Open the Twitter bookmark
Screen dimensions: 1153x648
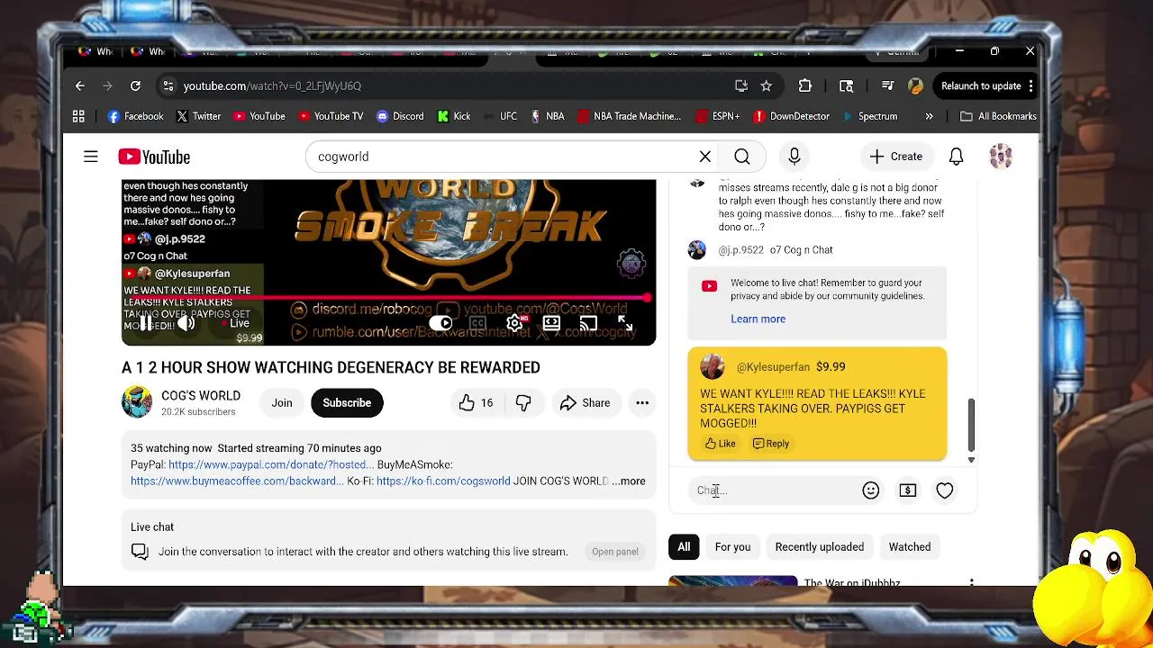coord(198,116)
